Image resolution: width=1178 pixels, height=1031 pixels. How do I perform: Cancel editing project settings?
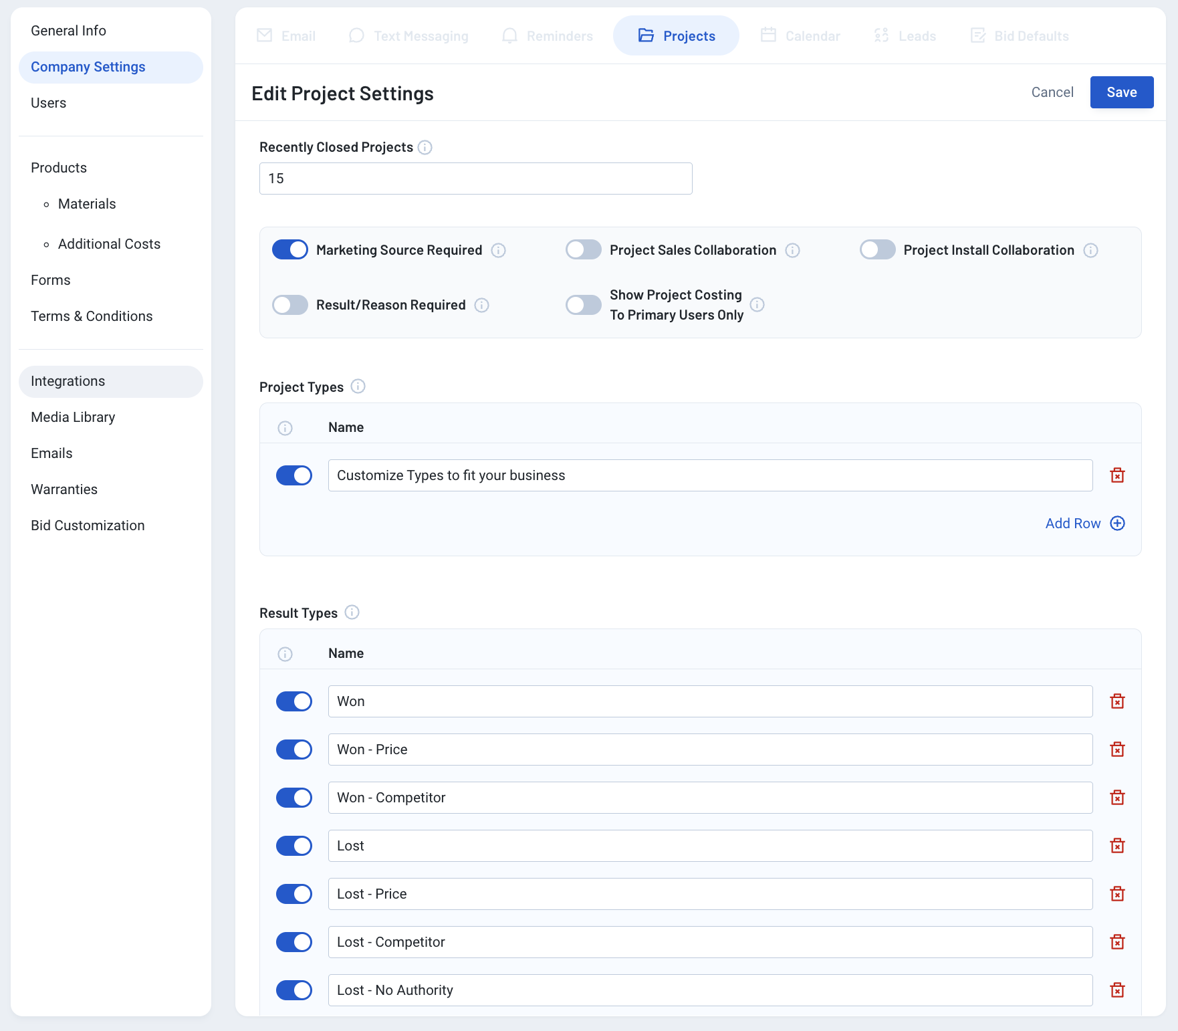coord(1052,92)
